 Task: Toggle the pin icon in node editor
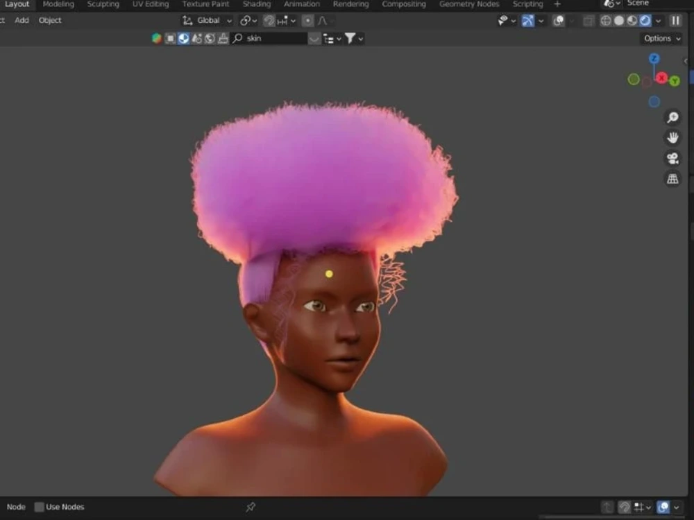251,507
